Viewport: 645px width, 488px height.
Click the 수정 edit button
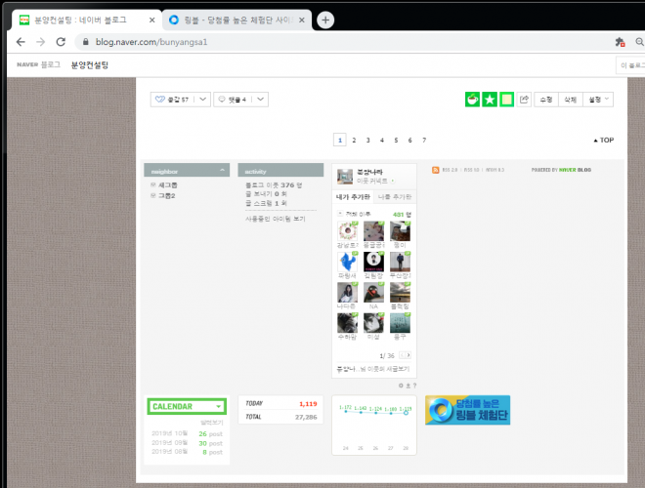pos(545,100)
